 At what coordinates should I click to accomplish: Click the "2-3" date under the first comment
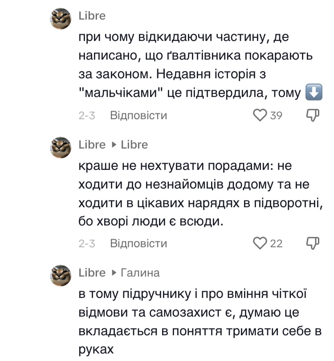(87, 116)
